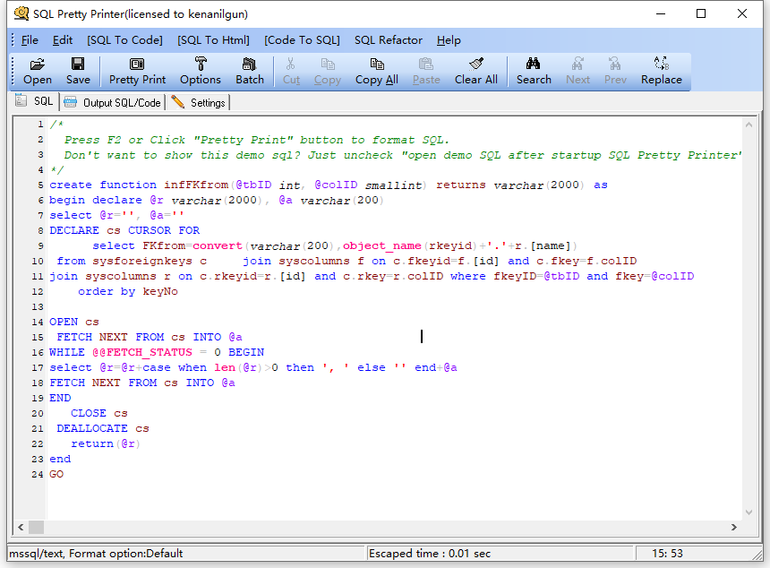Image resolution: width=770 pixels, height=568 pixels.
Task: Click 'CLOSE cs' on line 20
Action: pos(99,413)
